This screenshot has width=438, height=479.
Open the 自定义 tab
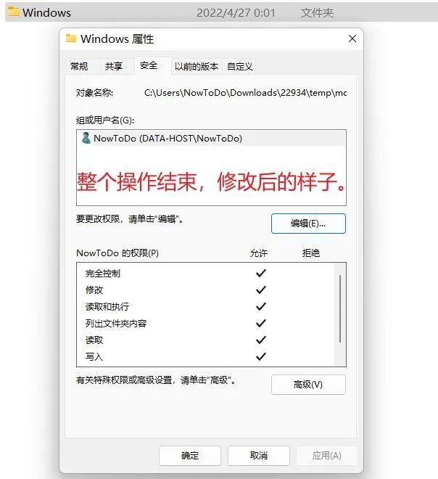point(240,66)
